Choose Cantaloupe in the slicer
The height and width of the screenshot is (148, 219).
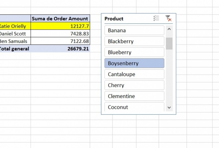pyautogui.click(x=134, y=74)
